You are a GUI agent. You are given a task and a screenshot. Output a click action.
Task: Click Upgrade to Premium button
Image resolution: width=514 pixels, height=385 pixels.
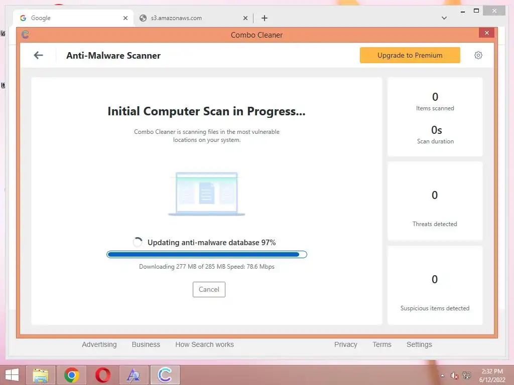pos(410,55)
